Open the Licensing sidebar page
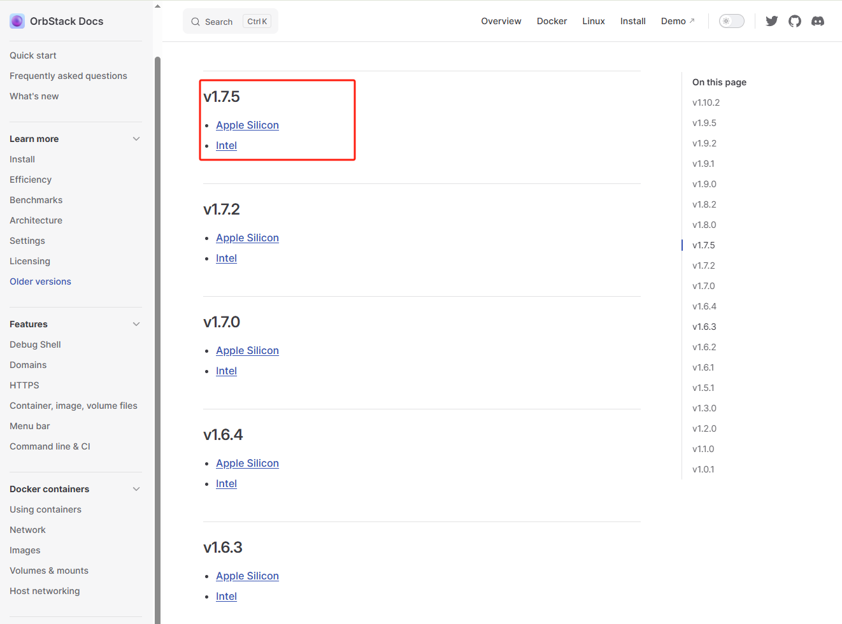 pos(30,261)
